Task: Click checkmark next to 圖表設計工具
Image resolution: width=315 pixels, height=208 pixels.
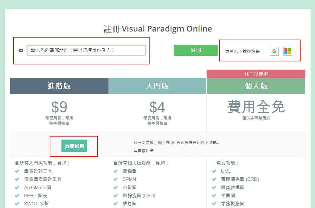Action: [17, 171]
